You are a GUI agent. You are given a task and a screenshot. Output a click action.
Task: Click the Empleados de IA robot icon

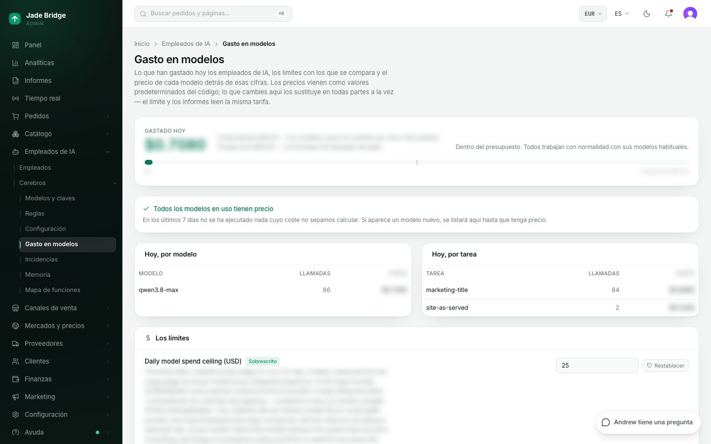[x=15, y=151]
